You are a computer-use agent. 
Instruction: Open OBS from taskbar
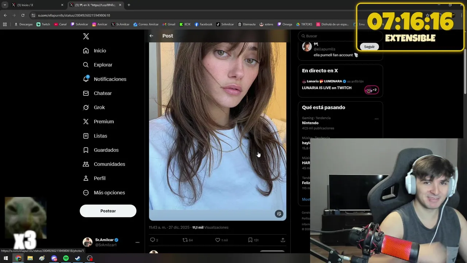tap(90, 258)
